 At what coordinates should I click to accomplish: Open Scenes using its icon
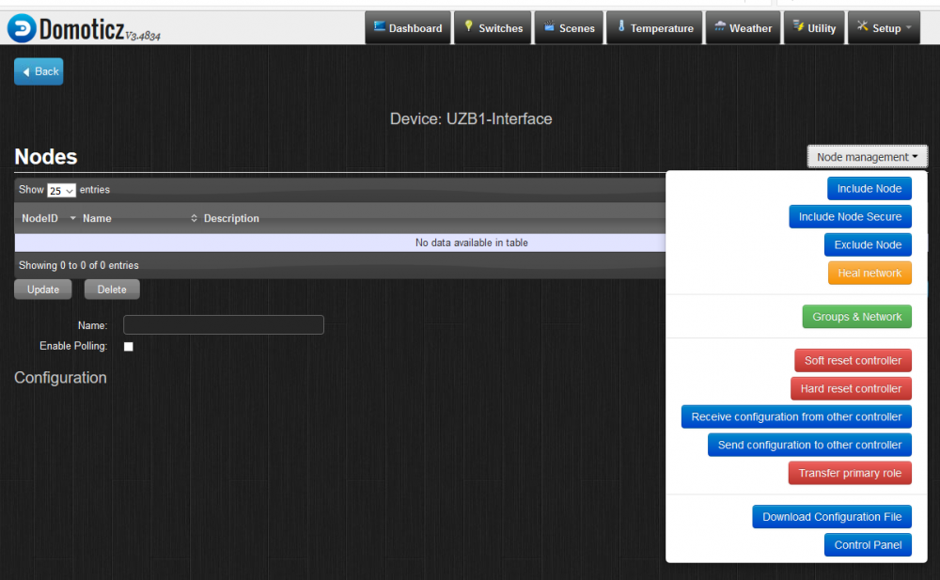coord(548,27)
